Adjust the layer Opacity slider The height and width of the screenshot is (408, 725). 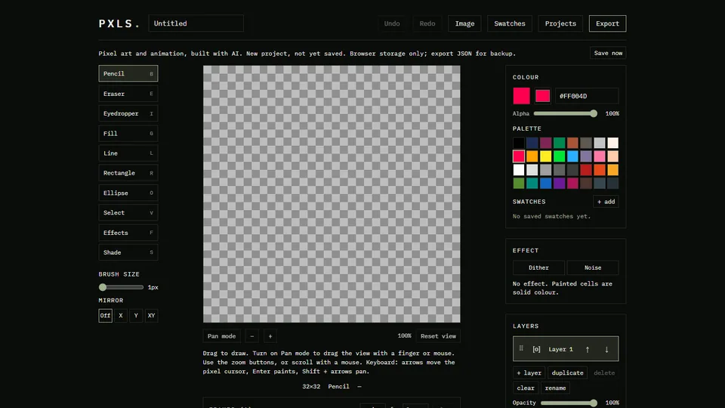[569, 403]
